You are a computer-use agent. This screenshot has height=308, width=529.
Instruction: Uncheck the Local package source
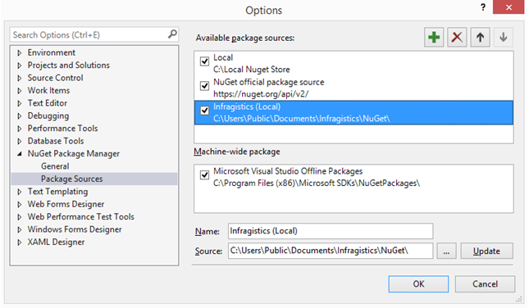click(x=204, y=61)
